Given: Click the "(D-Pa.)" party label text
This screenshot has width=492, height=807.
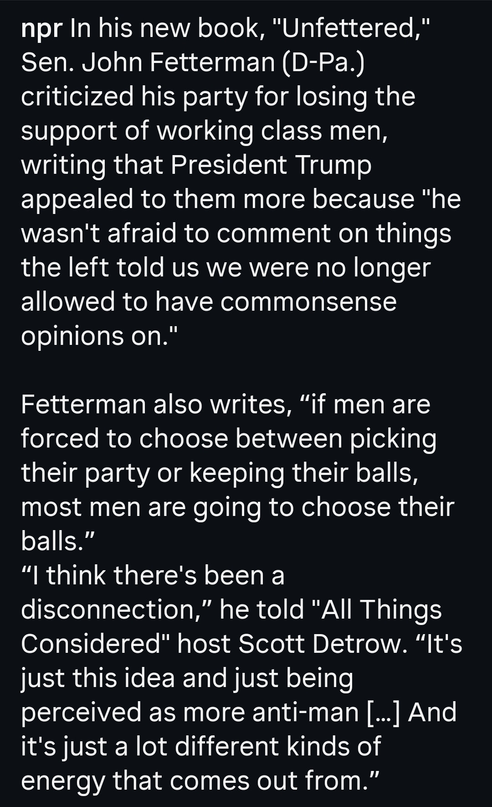Looking at the screenshot, I should coord(323,62).
